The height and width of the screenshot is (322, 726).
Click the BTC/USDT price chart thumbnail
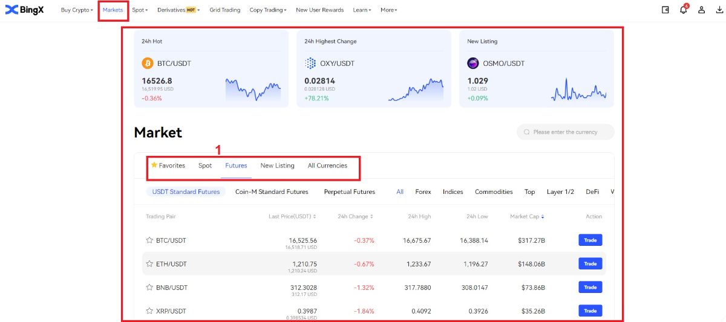pos(253,89)
